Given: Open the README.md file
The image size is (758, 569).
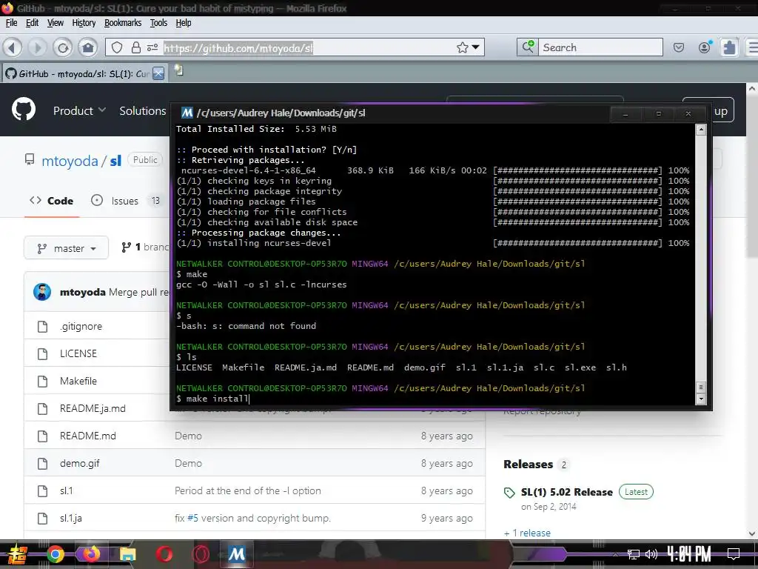Looking at the screenshot, I should 87,436.
